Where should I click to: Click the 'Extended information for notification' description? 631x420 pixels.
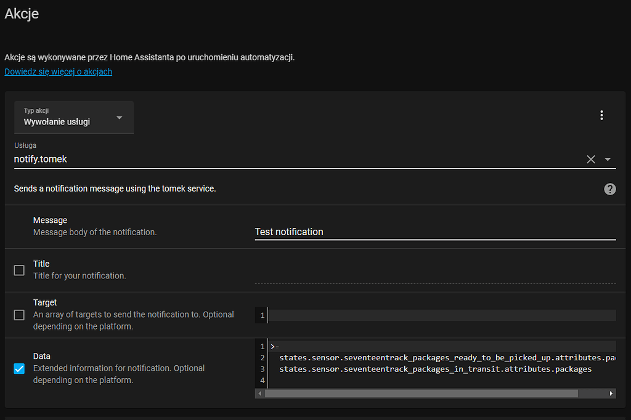pyautogui.click(x=119, y=374)
